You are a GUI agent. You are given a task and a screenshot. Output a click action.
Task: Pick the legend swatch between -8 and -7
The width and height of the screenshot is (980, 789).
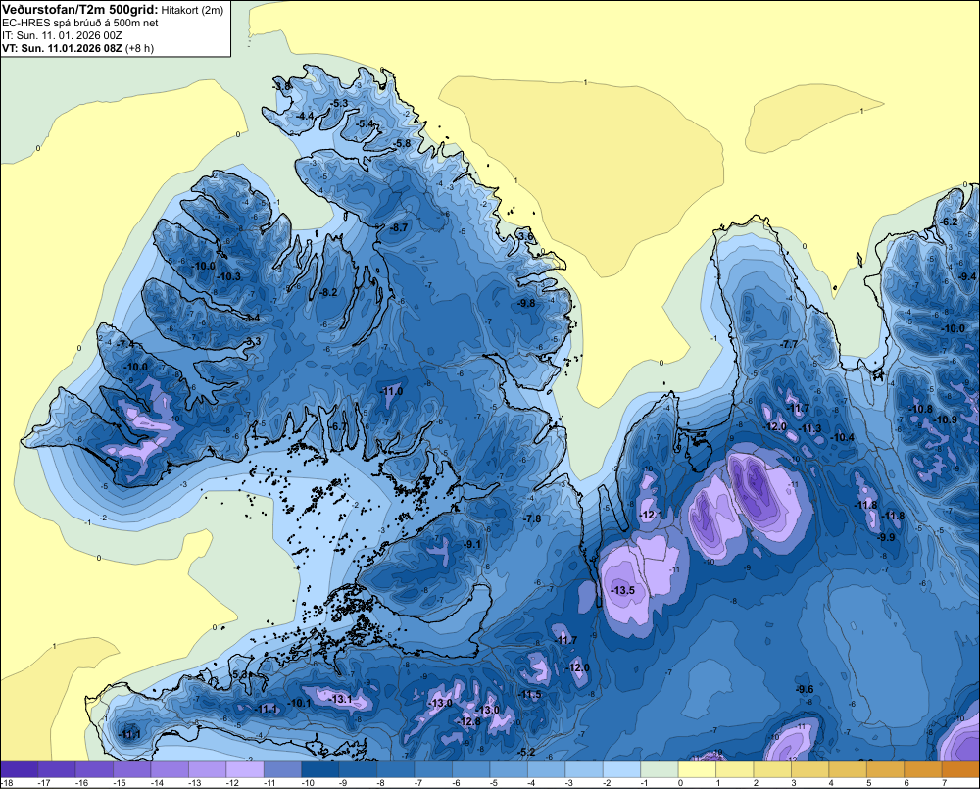(x=396, y=769)
